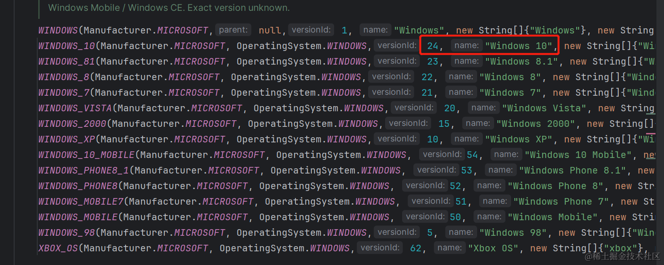Image resolution: width=664 pixels, height=265 pixels.
Task: Click the "Windows 2000" string literal
Action: 536,124
